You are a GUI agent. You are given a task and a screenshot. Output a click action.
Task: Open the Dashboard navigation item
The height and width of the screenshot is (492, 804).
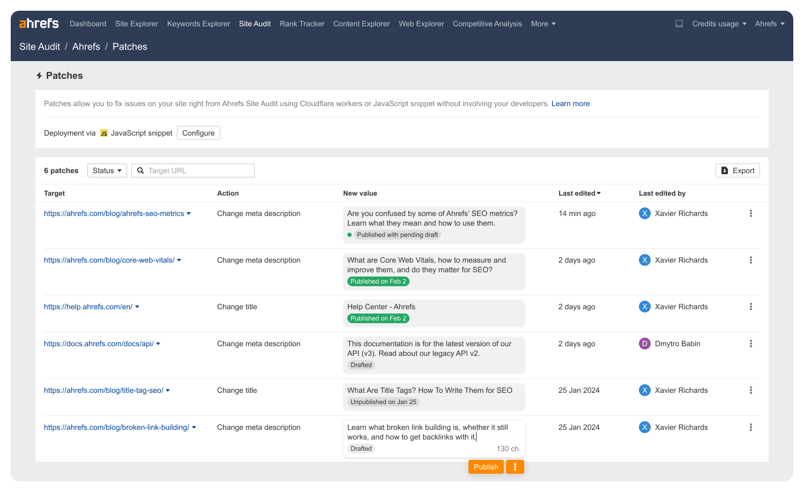pos(88,24)
